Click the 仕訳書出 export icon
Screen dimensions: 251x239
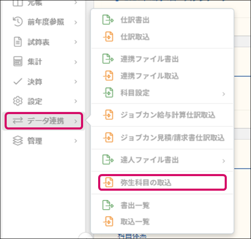coord(108,20)
